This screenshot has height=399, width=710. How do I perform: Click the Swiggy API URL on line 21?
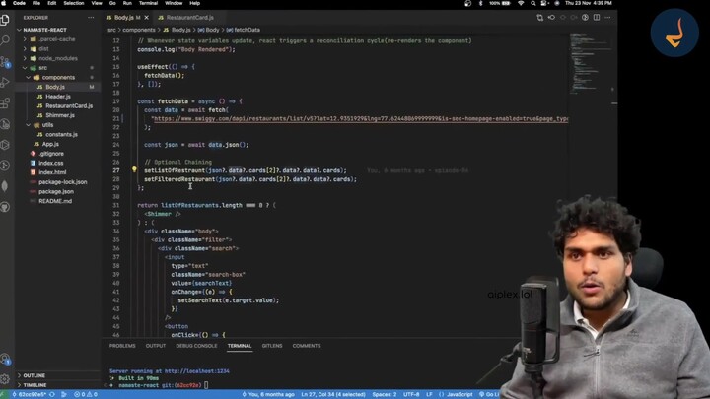pos(361,118)
